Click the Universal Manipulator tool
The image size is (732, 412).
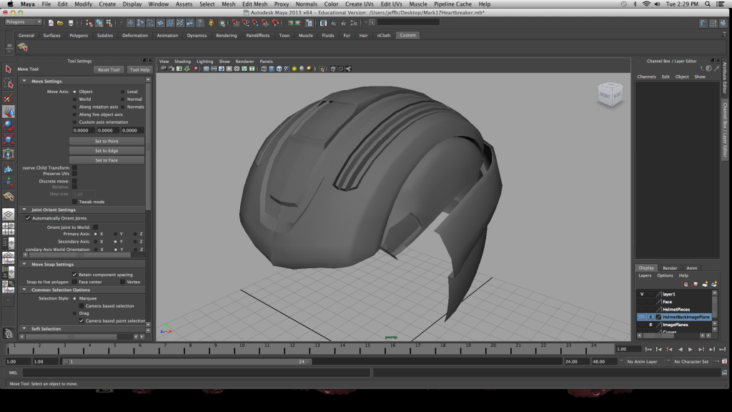[x=9, y=154]
